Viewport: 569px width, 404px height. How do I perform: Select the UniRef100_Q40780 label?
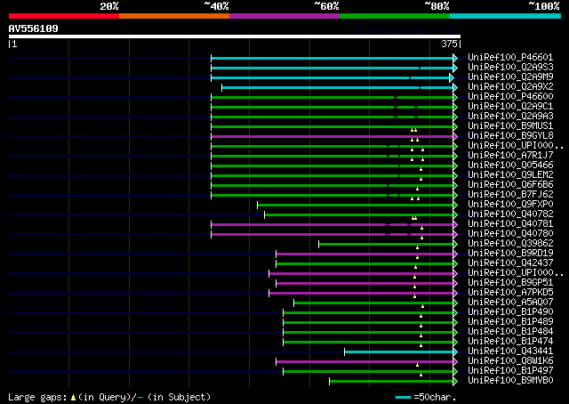click(510, 234)
